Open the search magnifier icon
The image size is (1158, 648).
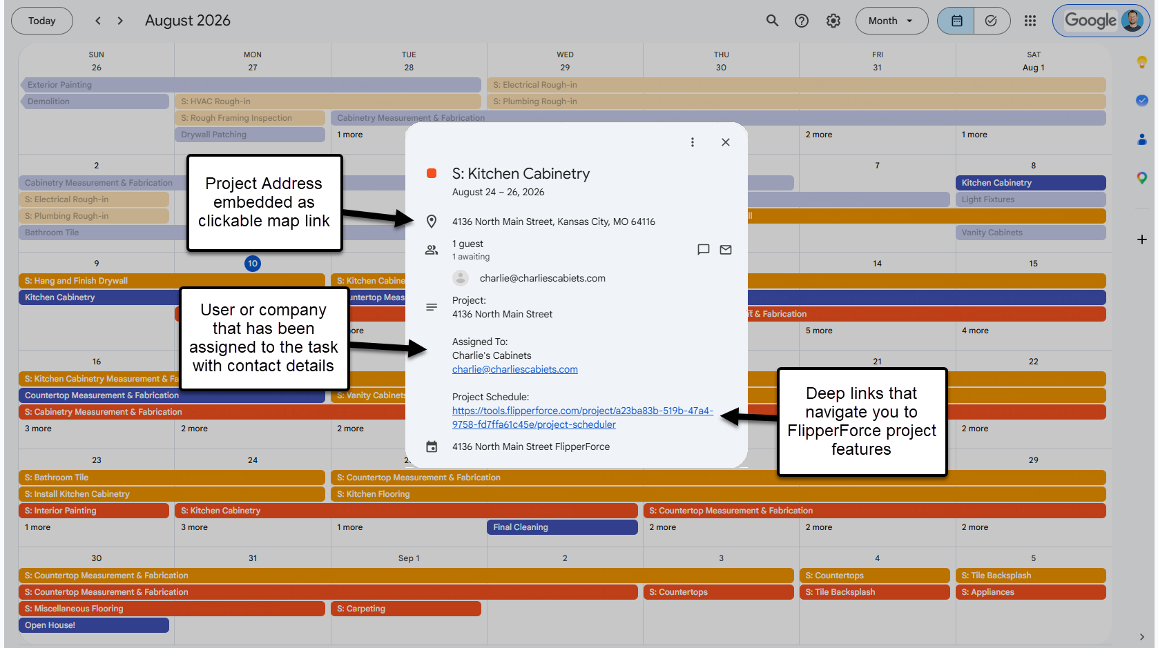pyautogui.click(x=772, y=21)
